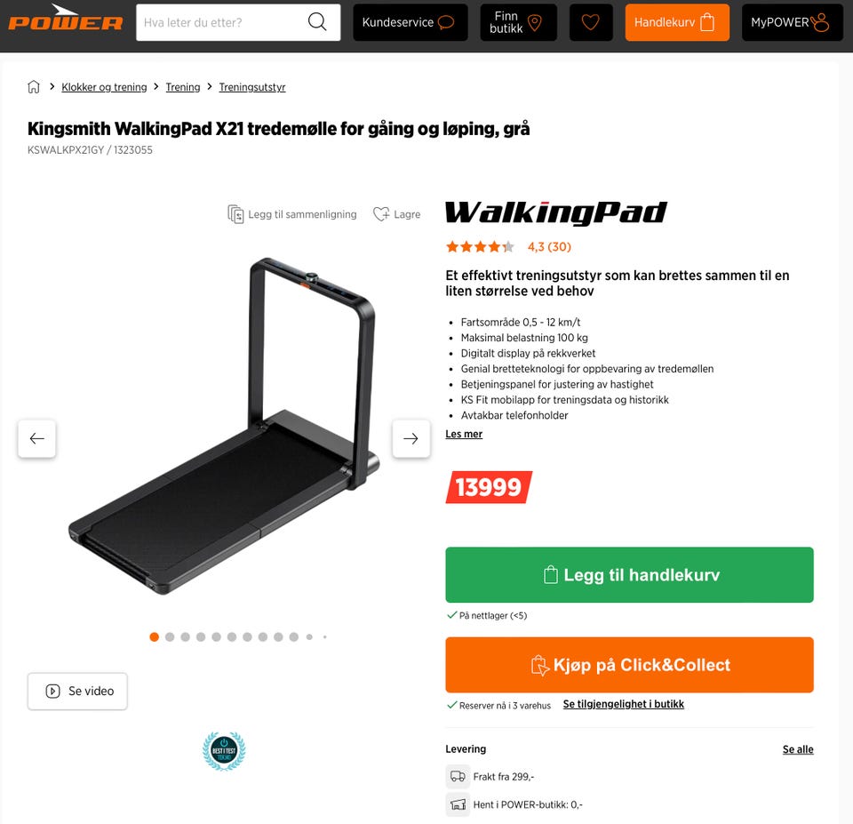Expand description with Les mer
Viewport: 853px width, 824px height.
[464, 434]
